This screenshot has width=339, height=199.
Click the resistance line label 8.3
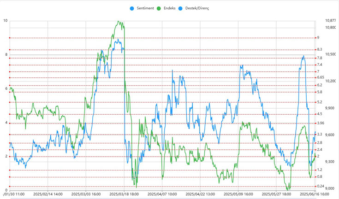(319, 50)
